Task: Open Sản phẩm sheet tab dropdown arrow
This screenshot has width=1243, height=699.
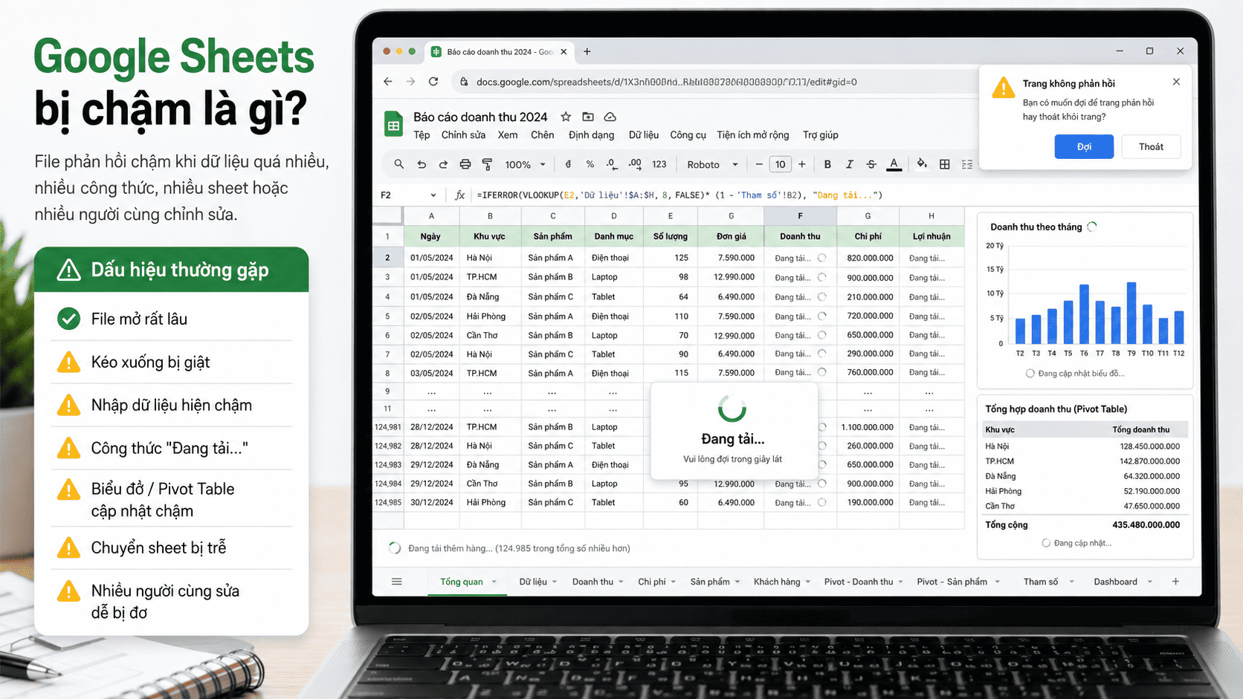Action: tap(737, 582)
